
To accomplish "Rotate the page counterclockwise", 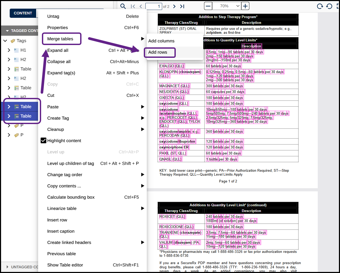I will point(329,6).
